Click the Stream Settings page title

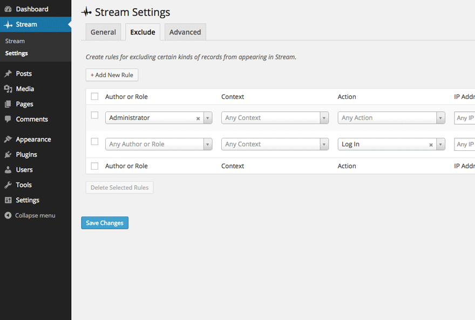(132, 12)
